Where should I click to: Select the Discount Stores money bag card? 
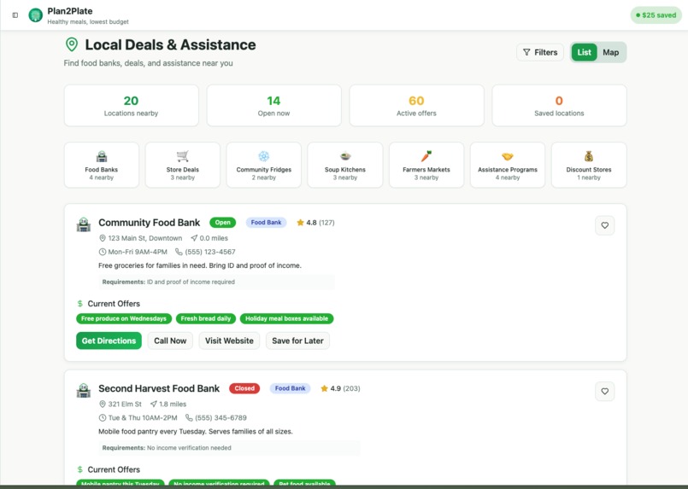click(x=589, y=165)
